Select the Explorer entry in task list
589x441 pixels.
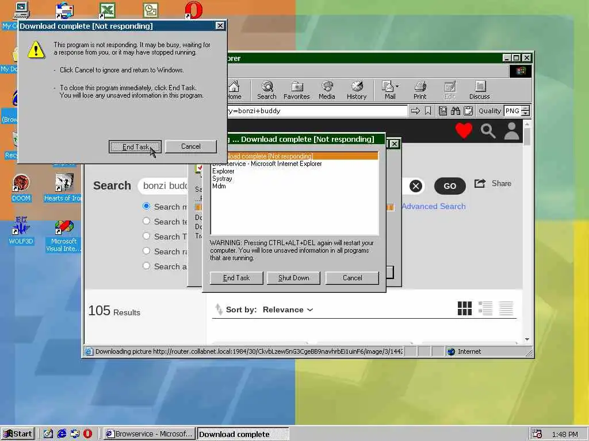coord(223,171)
